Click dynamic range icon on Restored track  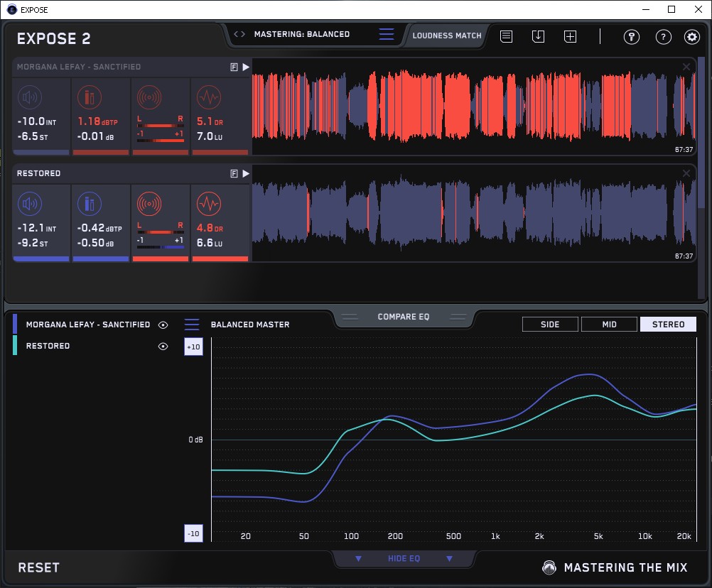[209, 204]
